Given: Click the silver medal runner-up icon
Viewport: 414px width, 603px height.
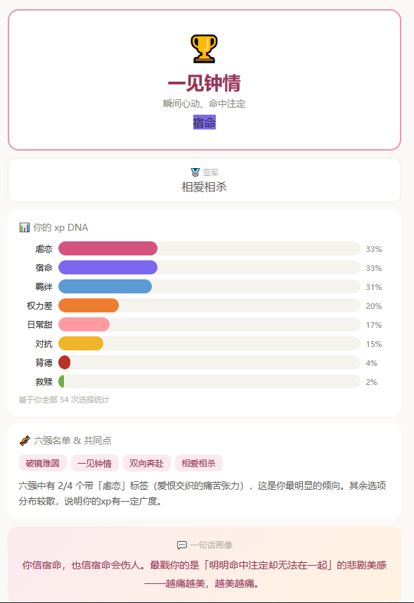Looking at the screenshot, I should (x=195, y=172).
